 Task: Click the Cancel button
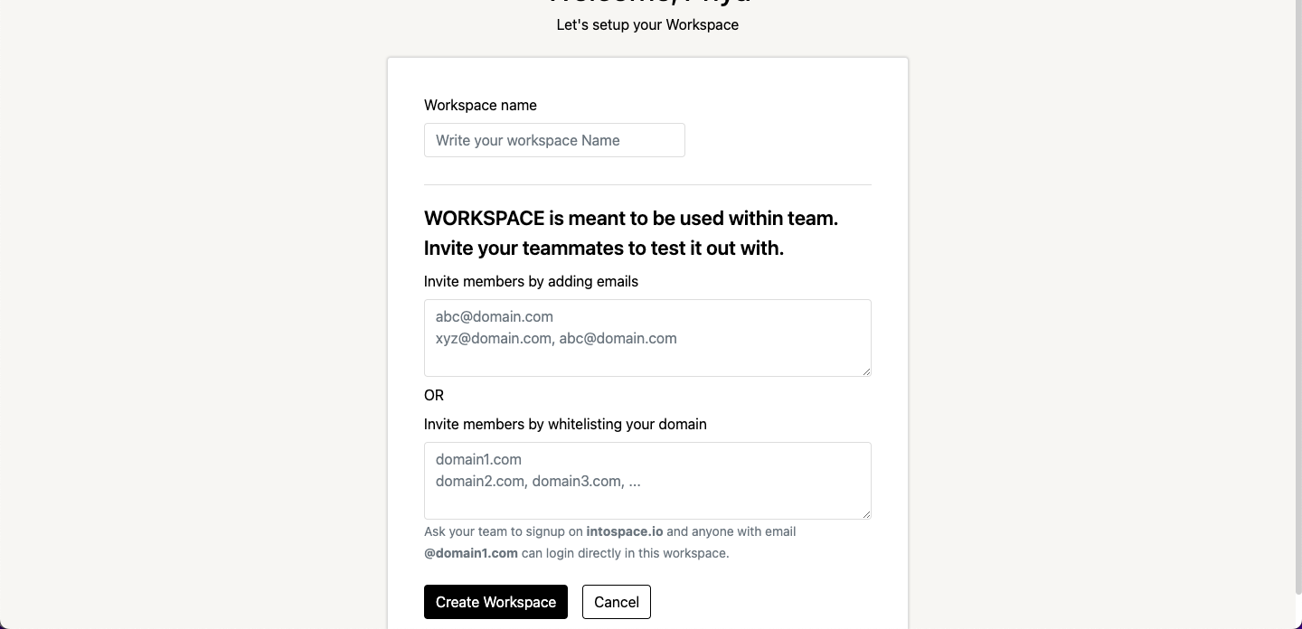pyautogui.click(x=617, y=602)
